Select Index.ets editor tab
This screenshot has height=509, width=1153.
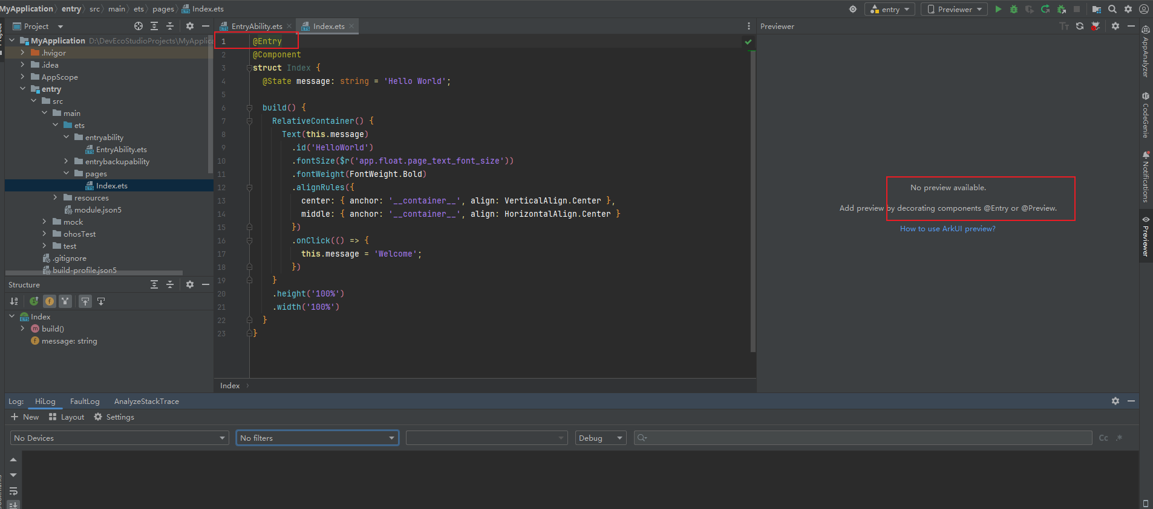click(328, 26)
